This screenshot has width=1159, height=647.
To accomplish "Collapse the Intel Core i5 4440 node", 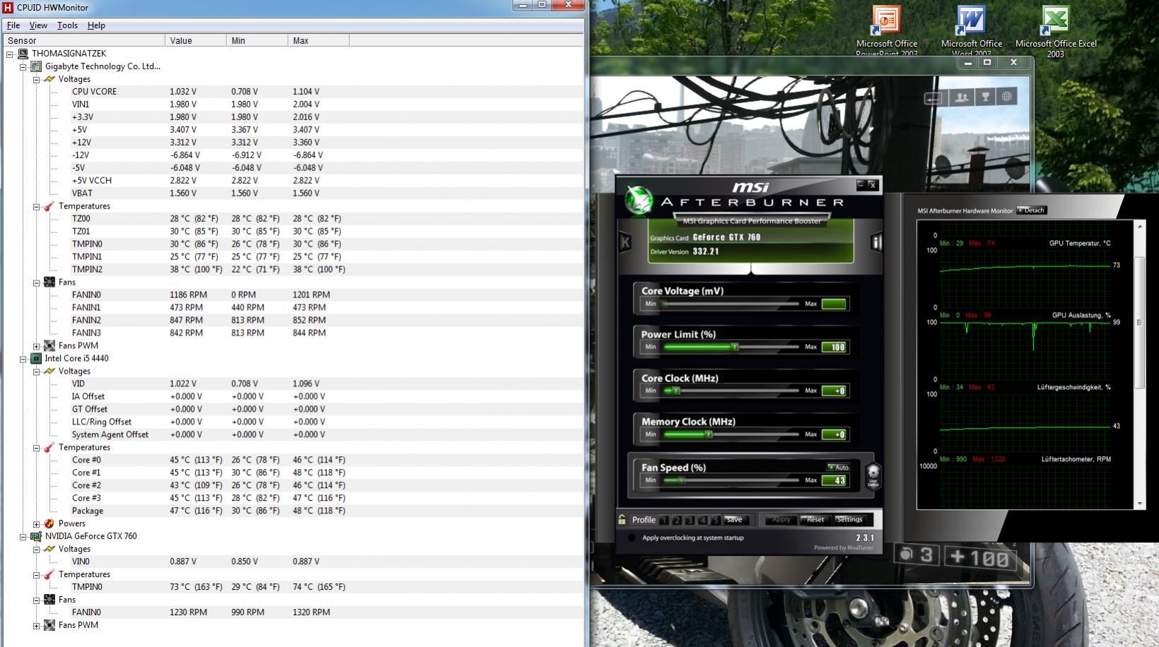I will coord(23,359).
